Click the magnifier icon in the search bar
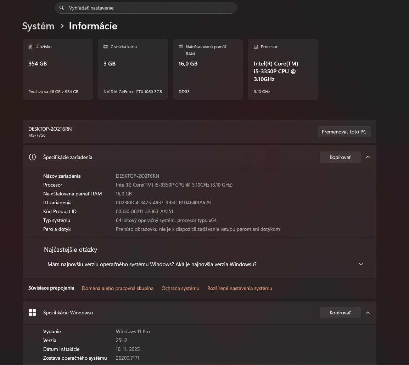Image resolution: width=409 pixels, height=365 pixels. (62, 7)
